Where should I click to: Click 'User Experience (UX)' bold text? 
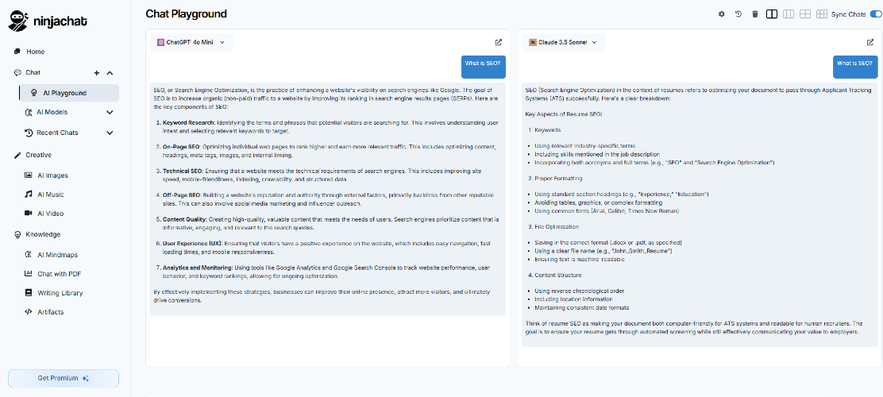tap(192, 244)
